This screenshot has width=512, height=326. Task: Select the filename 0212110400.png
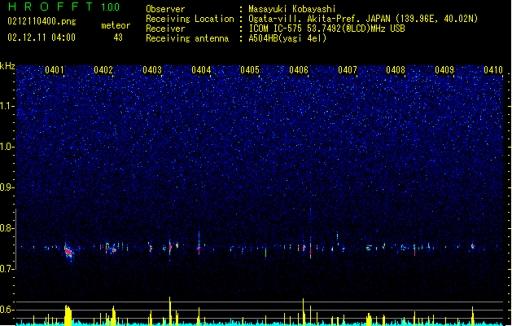[x=42, y=22]
